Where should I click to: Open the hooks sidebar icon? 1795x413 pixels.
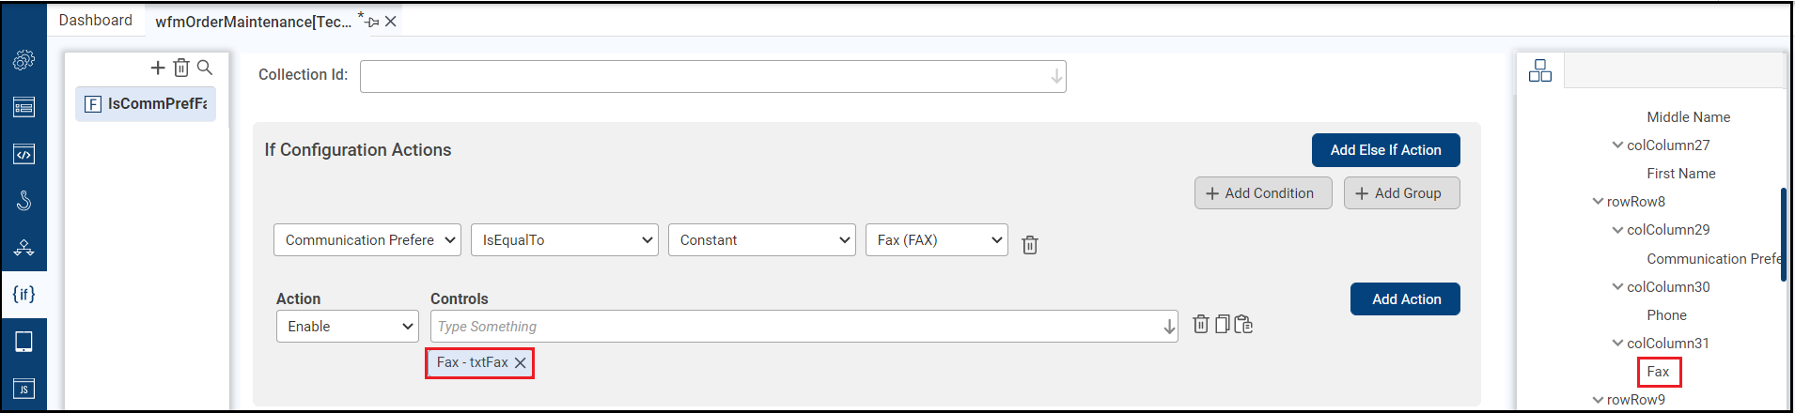(23, 201)
